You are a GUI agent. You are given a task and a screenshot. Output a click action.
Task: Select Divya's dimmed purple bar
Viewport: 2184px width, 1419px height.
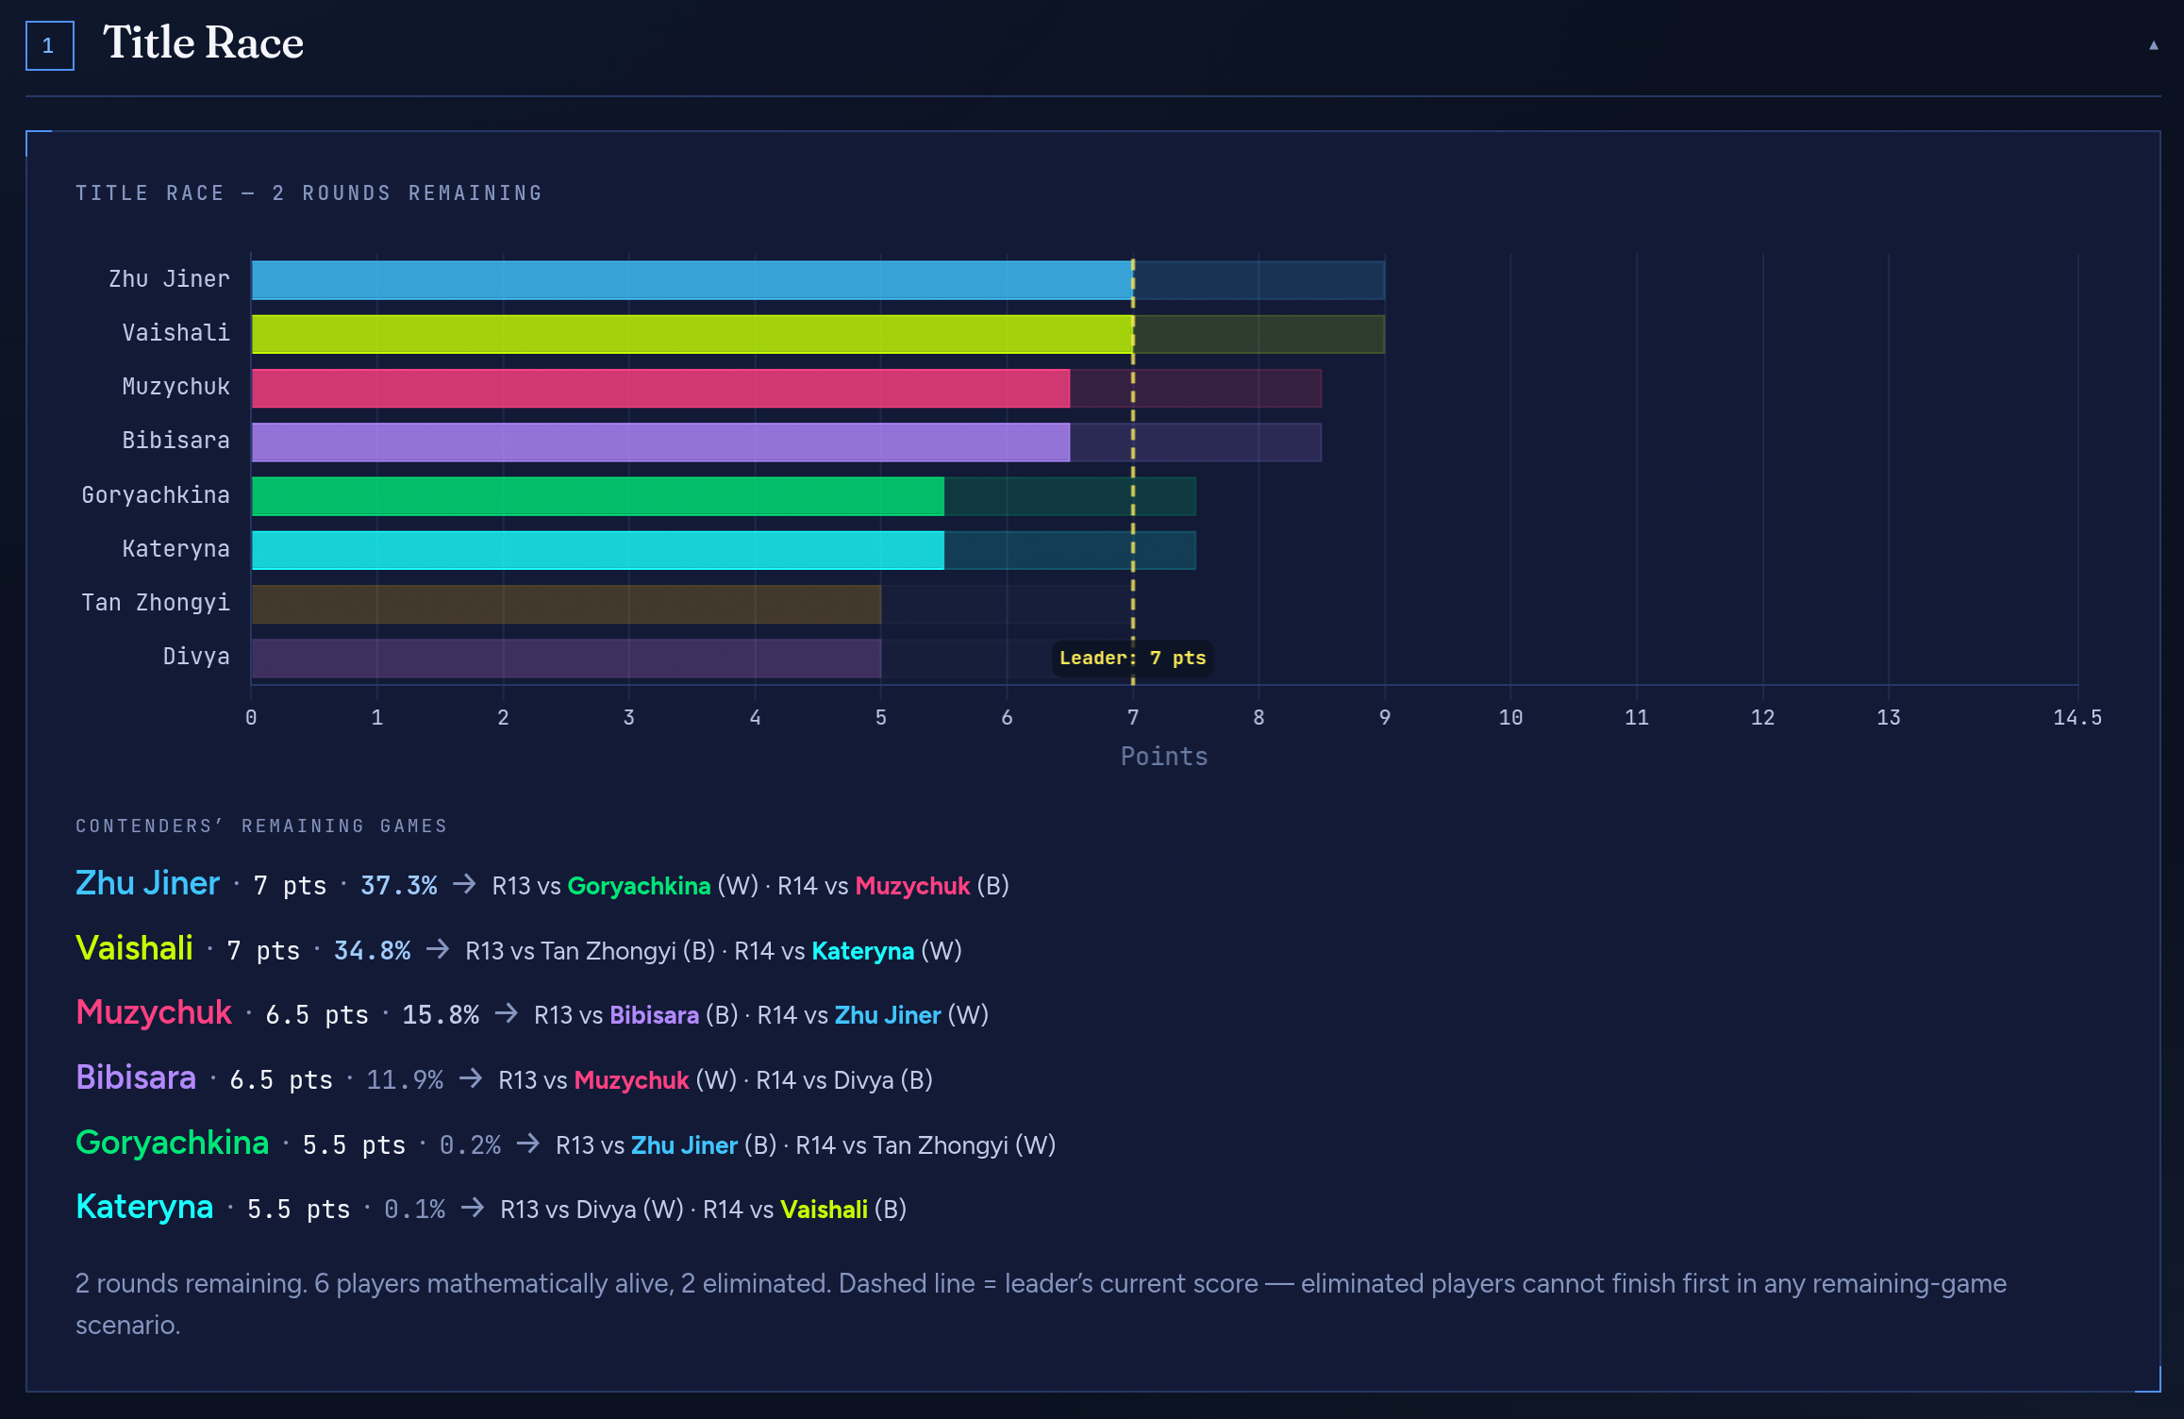coord(566,658)
